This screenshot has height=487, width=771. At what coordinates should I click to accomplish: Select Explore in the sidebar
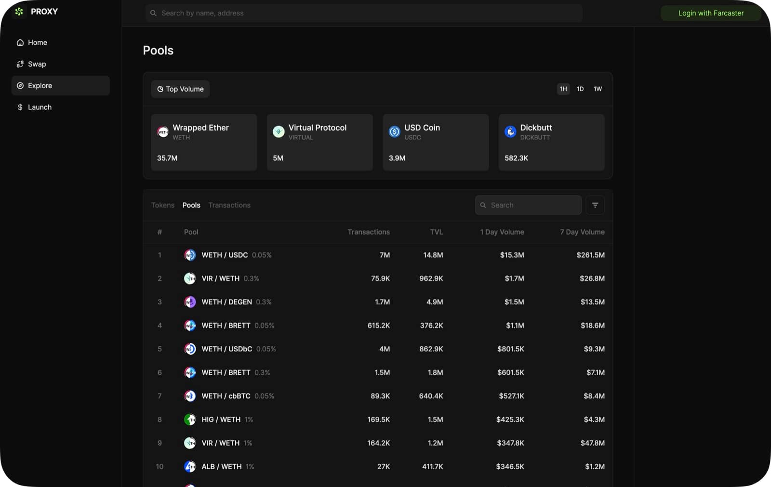[60, 86]
